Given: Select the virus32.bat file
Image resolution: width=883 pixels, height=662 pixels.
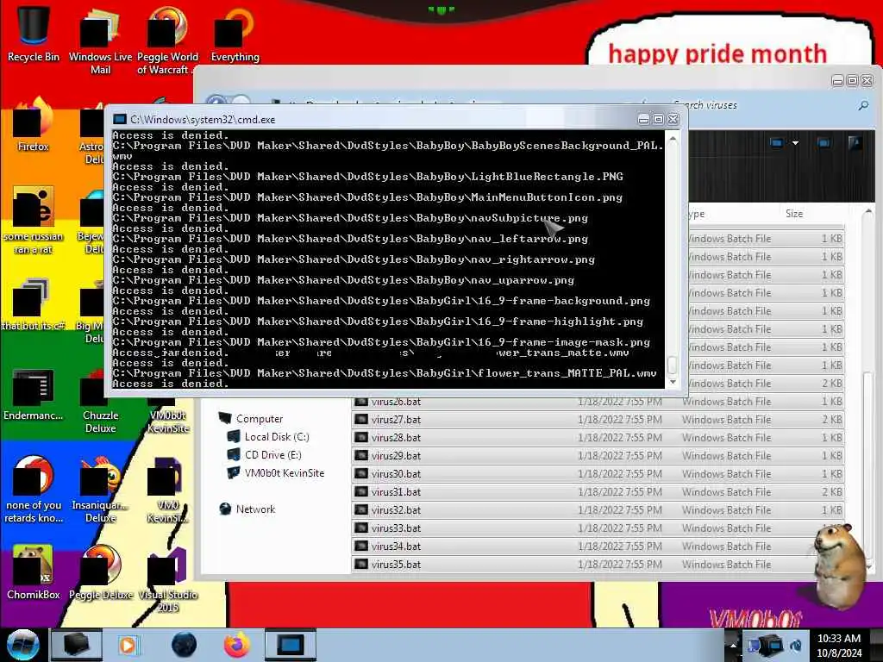Looking at the screenshot, I should click(x=598, y=510).
